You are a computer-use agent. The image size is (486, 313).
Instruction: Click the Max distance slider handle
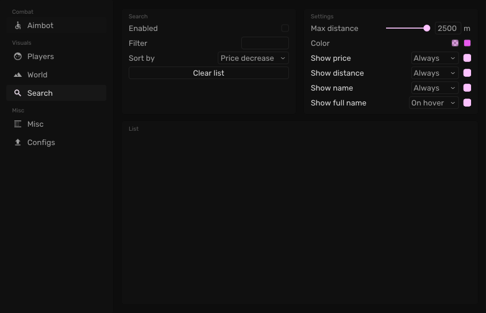tap(427, 28)
